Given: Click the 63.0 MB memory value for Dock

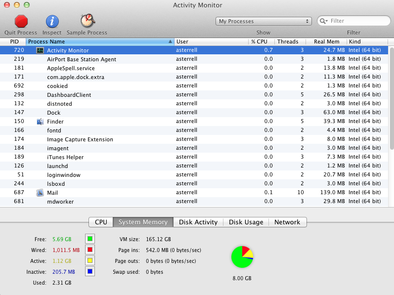Looking at the screenshot, I should pos(334,112).
